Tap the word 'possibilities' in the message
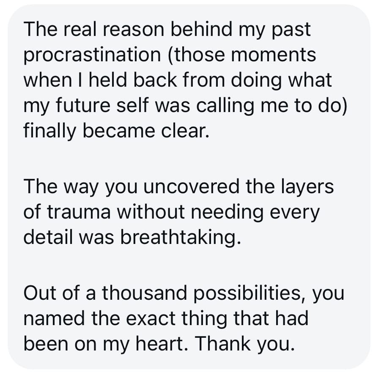The image size is (392, 375). click(x=244, y=293)
